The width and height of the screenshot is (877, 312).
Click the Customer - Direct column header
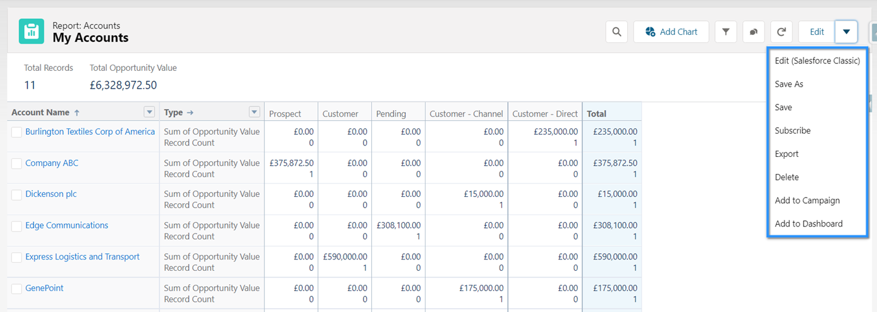545,114
